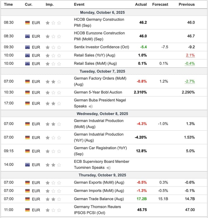Click German flag on Car Registration row
The image size is (208, 218).
(28, 151)
